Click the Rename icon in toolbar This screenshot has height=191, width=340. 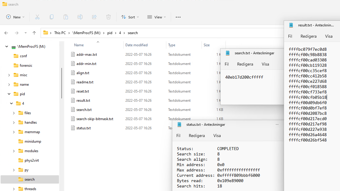[80, 17]
